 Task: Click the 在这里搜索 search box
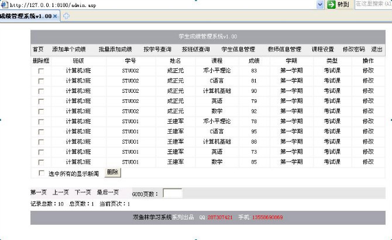[x=373, y=5]
